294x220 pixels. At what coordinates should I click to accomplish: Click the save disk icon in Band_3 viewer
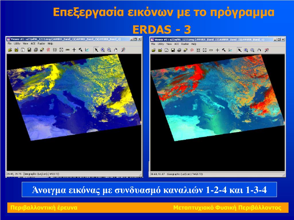point(173,50)
